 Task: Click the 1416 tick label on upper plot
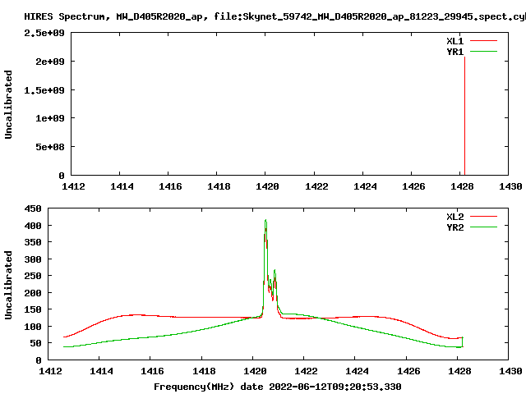tap(170, 186)
